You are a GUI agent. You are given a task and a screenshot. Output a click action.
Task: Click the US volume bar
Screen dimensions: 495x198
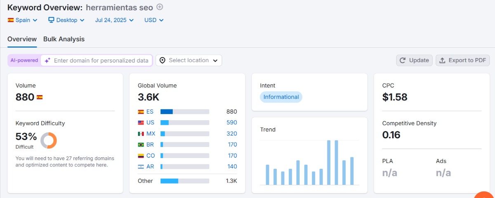185,123
